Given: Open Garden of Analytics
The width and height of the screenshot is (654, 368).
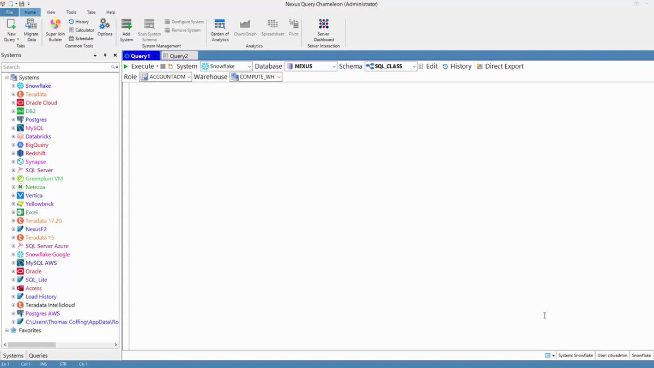Looking at the screenshot, I should click(x=220, y=30).
